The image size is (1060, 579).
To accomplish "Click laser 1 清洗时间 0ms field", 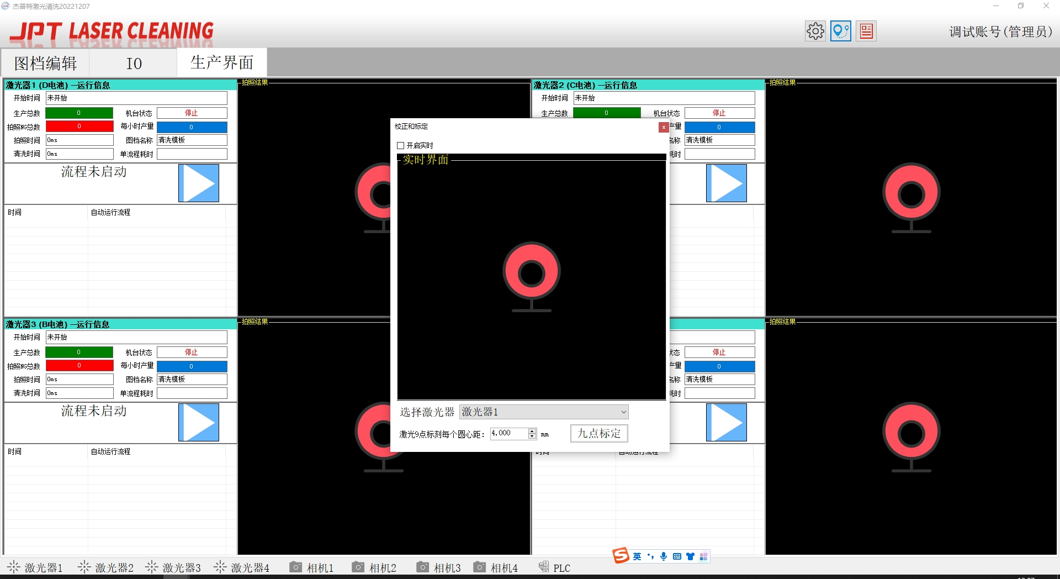I will (x=79, y=154).
